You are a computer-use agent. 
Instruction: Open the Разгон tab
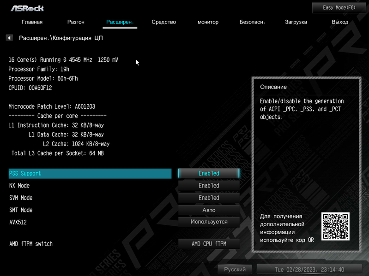pos(76,22)
